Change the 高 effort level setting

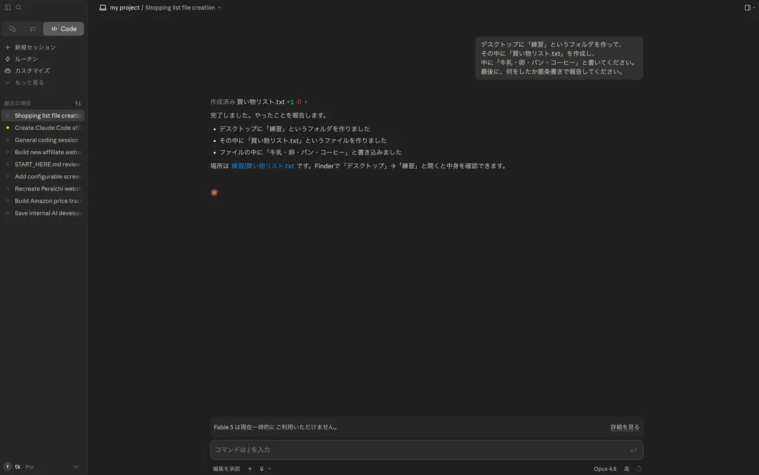pyautogui.click(x=627, y=469)
